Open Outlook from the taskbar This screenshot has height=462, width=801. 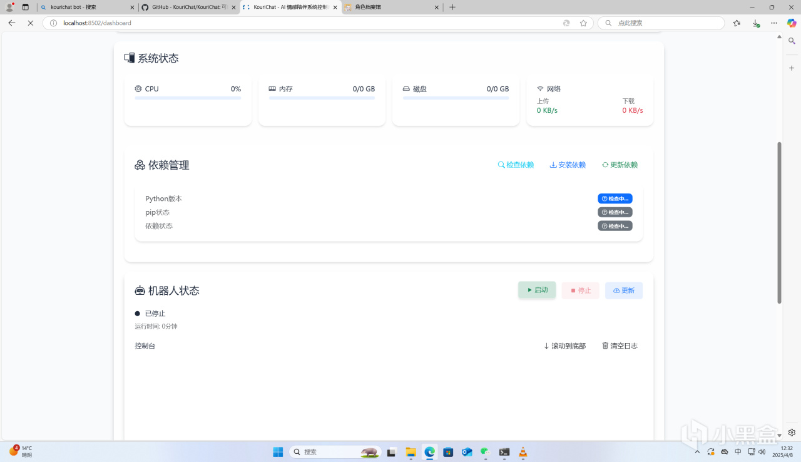467,452
